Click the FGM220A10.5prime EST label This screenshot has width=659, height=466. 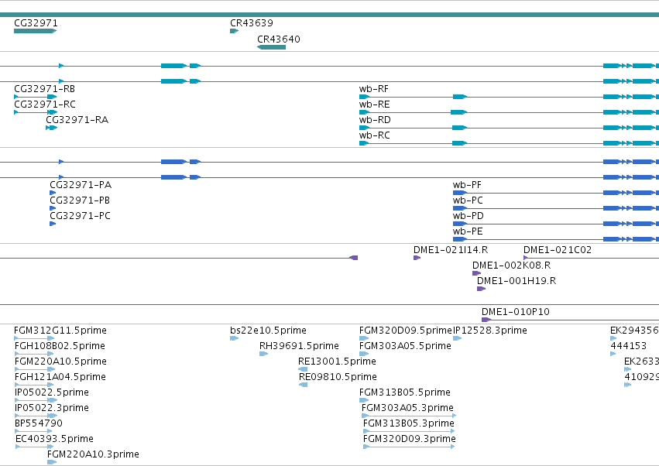click(60, 361)
